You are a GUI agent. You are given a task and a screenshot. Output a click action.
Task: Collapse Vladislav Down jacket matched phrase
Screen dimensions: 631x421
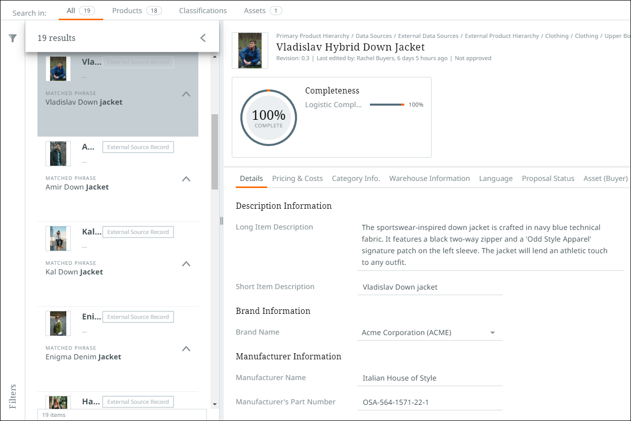tap(186, 94)
